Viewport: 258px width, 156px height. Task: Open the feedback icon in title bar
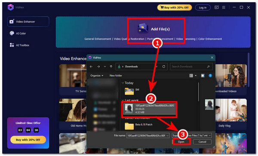pyautogui.click(x=217, y=7)
